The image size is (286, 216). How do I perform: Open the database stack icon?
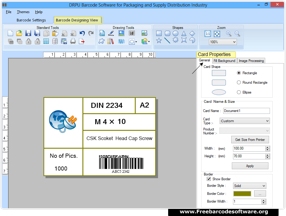[x=55, y=41]
